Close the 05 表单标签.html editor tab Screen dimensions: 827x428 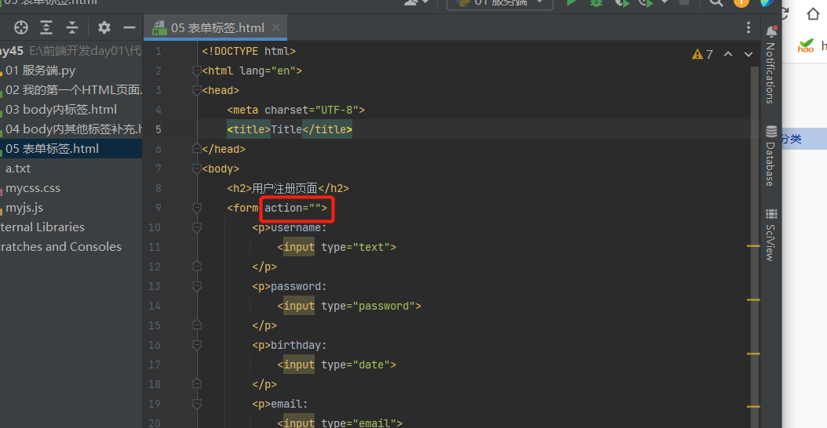coord(276,27)
